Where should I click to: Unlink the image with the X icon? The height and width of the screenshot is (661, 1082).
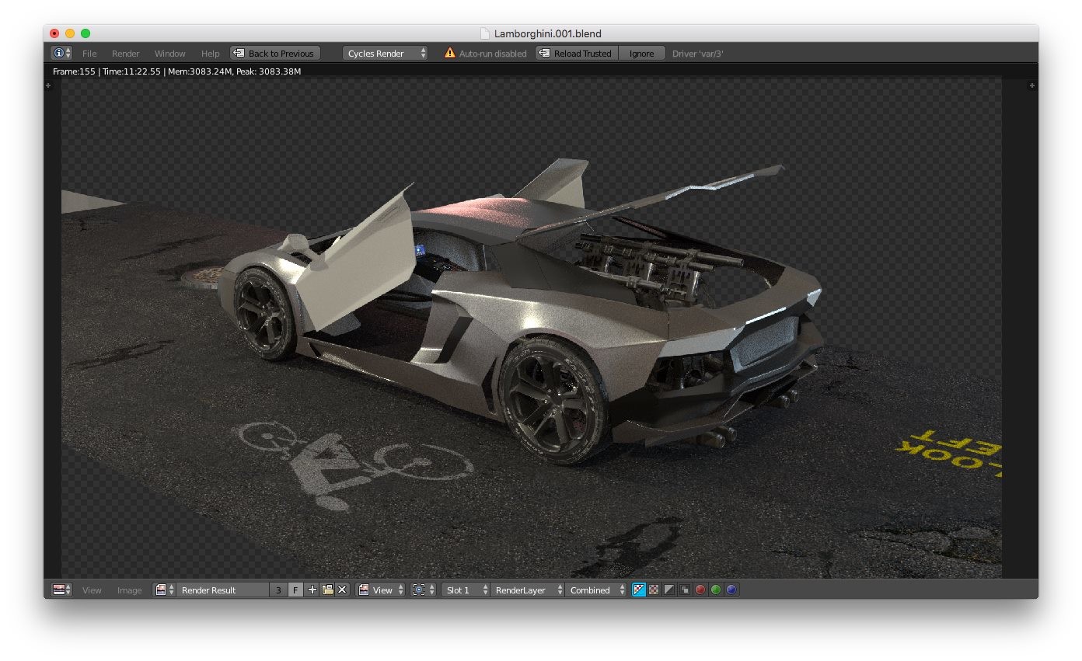click(x=341, y=590)
